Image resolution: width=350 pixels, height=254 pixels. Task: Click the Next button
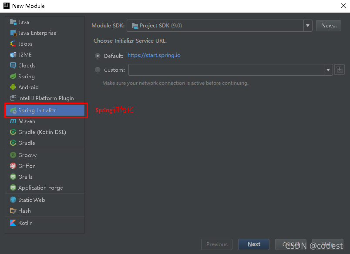point(254,244)
